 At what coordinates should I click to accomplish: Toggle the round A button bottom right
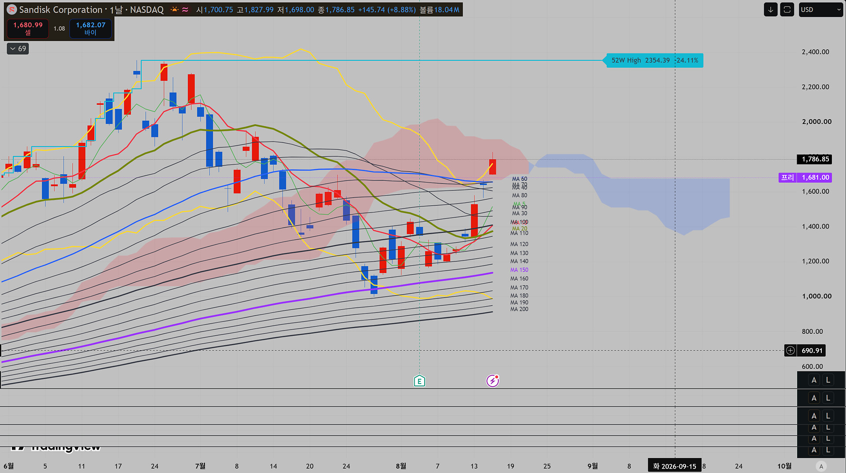point(821,466)
